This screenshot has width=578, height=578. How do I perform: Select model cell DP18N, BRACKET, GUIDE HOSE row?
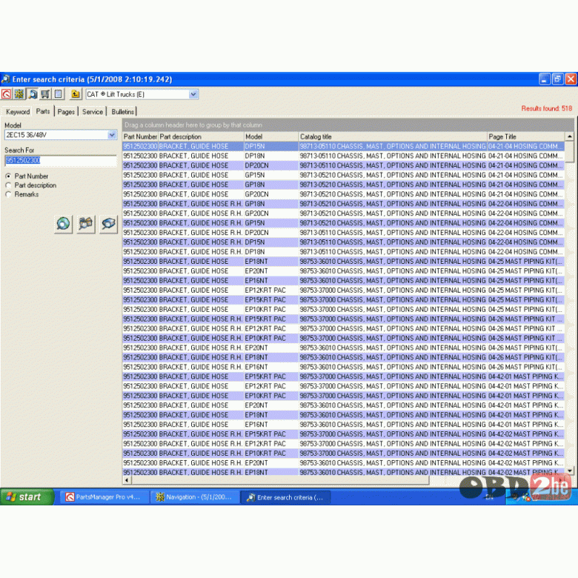271,156
